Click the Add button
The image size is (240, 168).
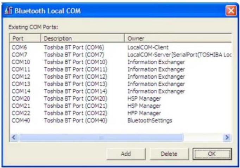126,154
